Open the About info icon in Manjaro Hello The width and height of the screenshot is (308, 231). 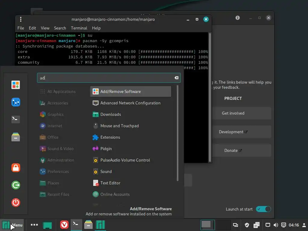pos(238,18)
